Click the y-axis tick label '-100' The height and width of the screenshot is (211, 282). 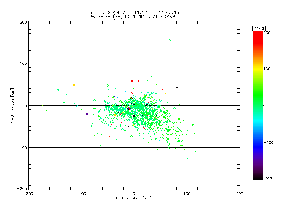22,148
